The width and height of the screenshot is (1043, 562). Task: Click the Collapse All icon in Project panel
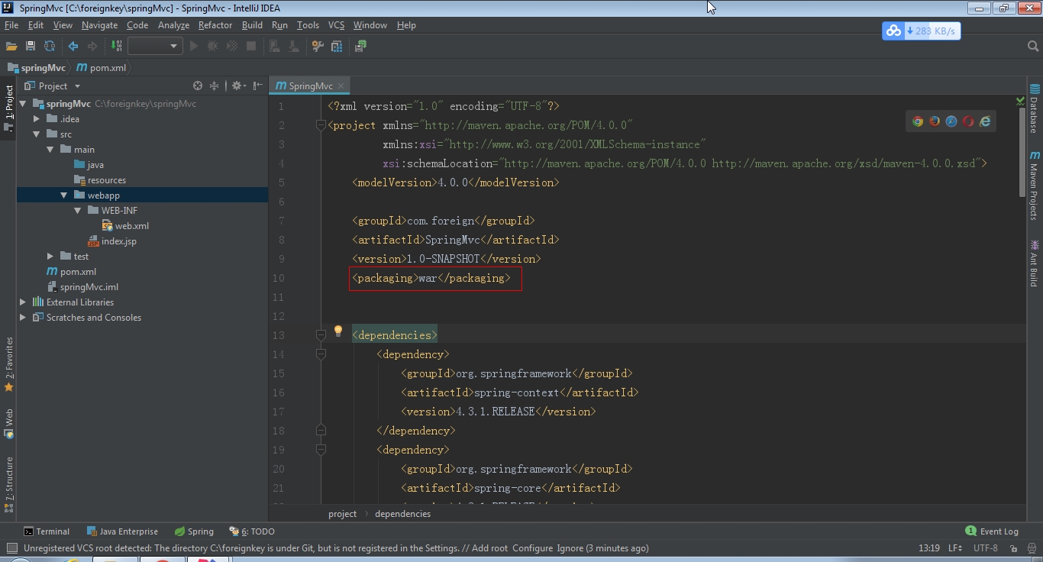[x=215, y=86]
